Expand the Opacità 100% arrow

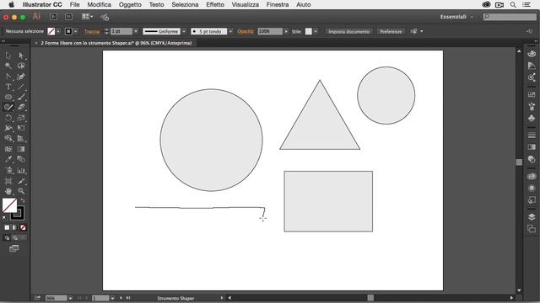[286, 31]
